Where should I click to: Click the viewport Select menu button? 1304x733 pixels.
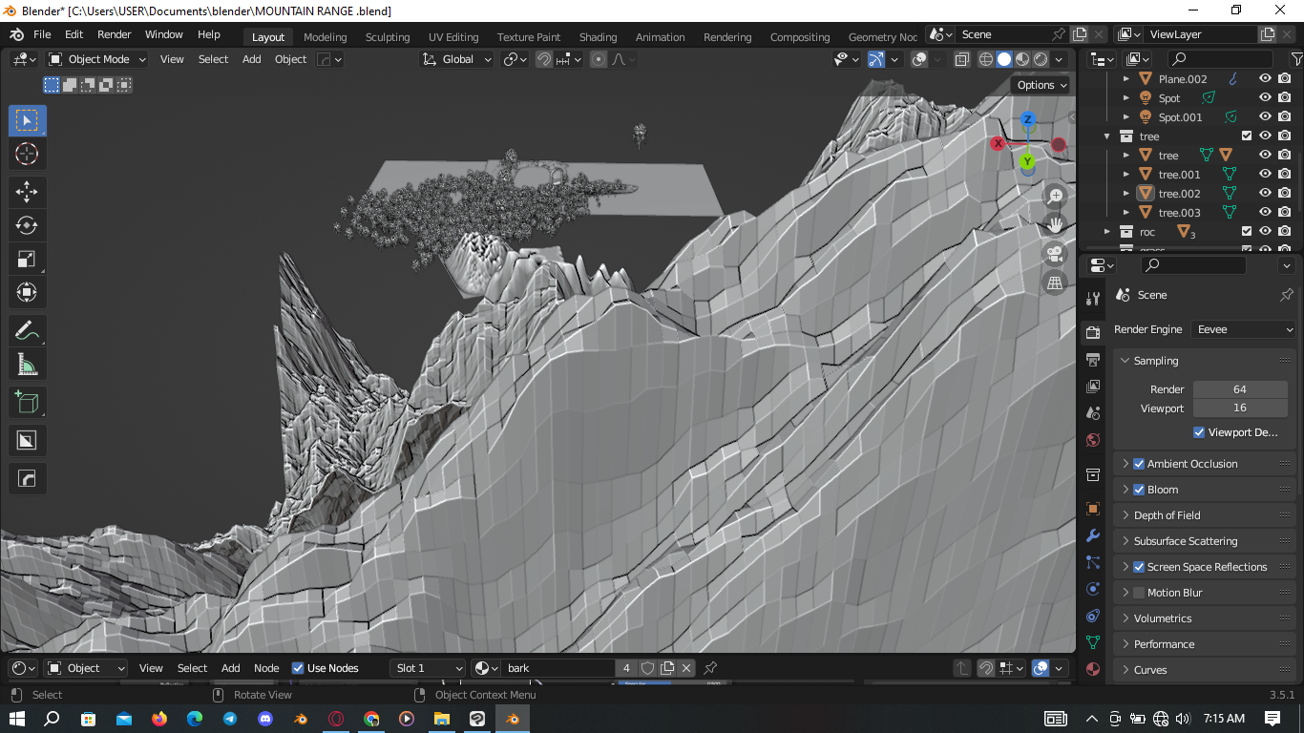(x=213, y=59)
